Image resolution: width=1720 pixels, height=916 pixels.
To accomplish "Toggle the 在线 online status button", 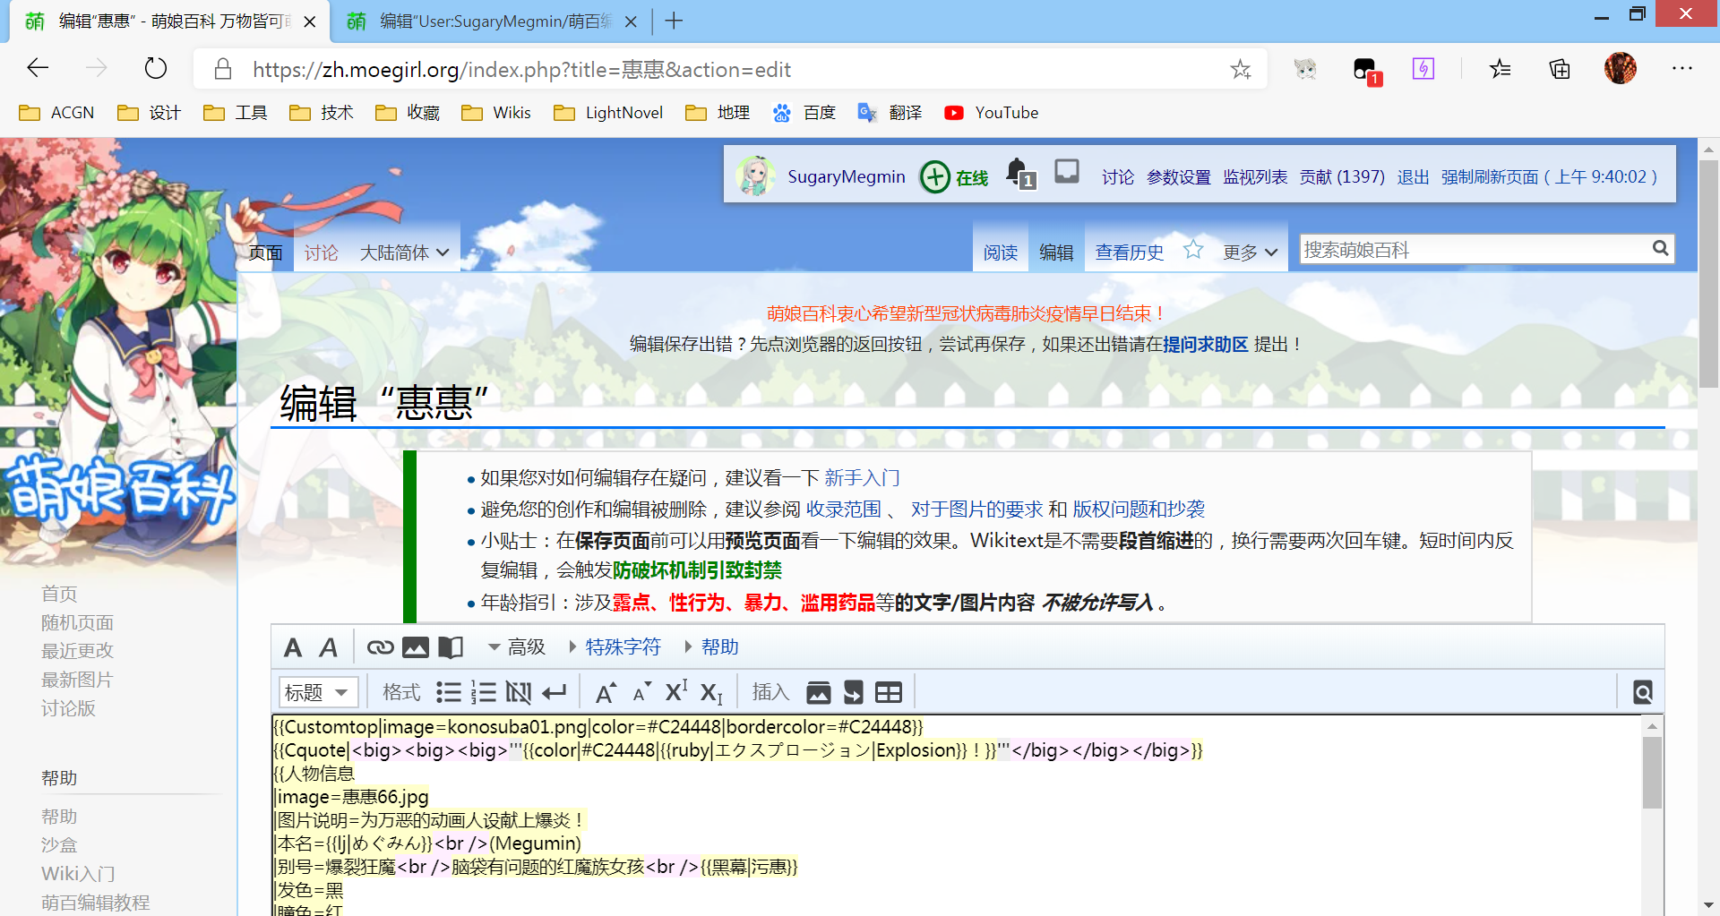I will pos(955,177).
